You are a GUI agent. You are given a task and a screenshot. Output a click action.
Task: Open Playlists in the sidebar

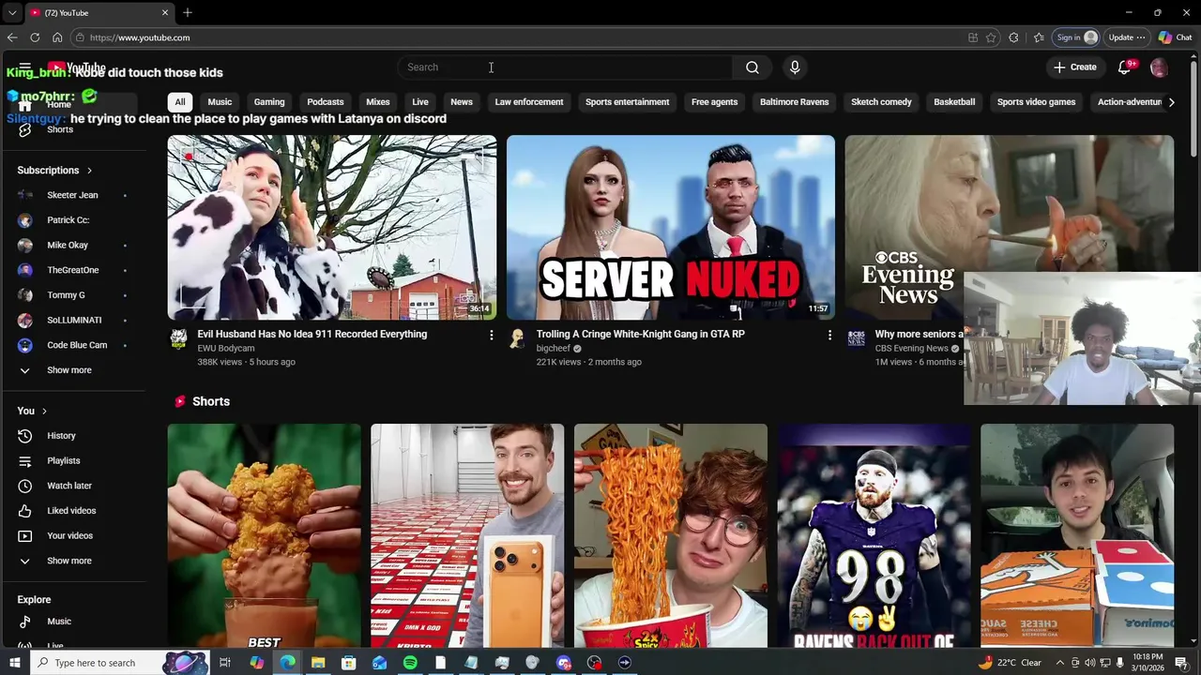coord(64,461)
